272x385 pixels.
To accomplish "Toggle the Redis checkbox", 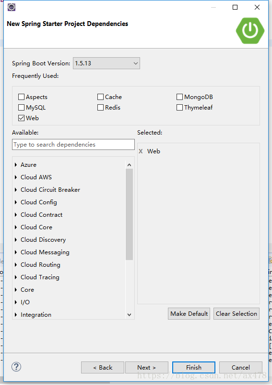I will point(100,108).
